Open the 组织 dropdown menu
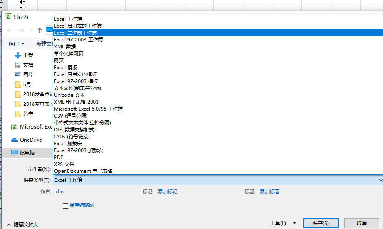The height and width of the screenshot is (229, 383). point(16,44)
